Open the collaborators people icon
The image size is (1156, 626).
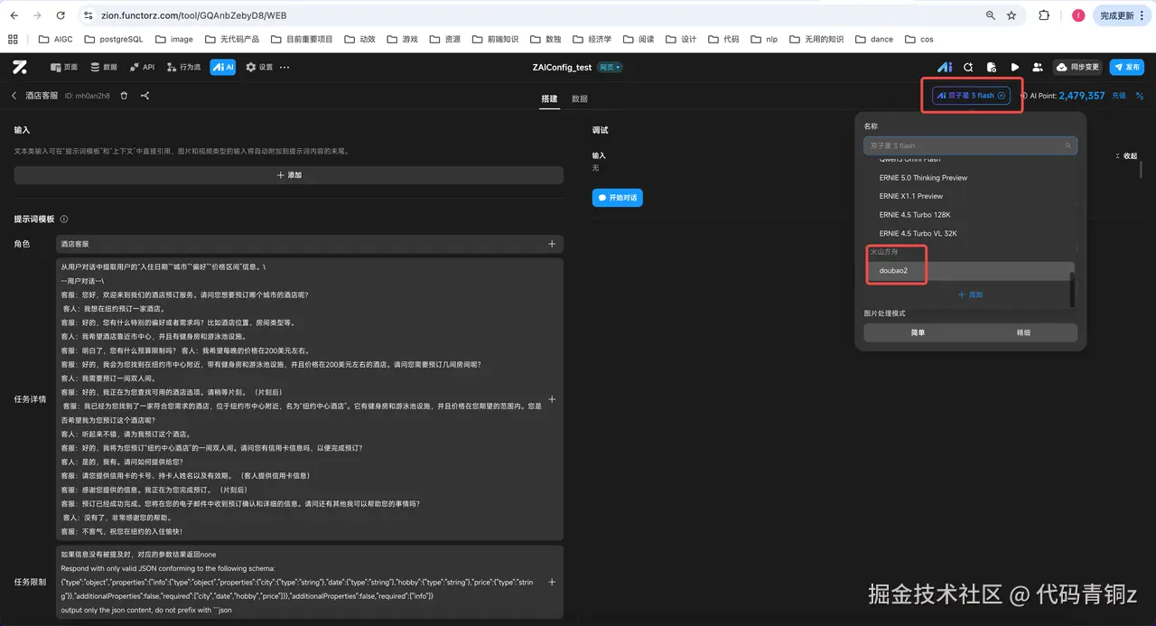(1038, 67)
